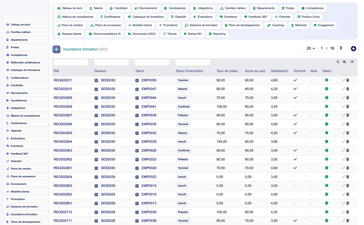
Task: Delete row REG002905 with trash icon
Action: coord(348,133)
